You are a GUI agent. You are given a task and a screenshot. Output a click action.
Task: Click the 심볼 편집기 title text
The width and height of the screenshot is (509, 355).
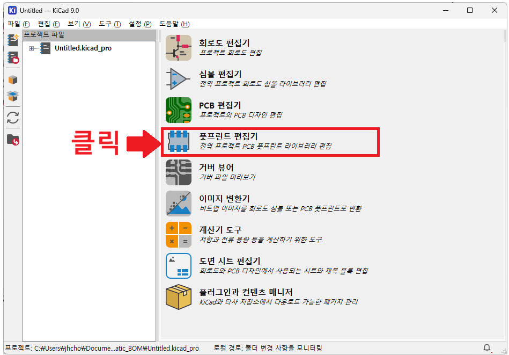[x=220, y=74]
